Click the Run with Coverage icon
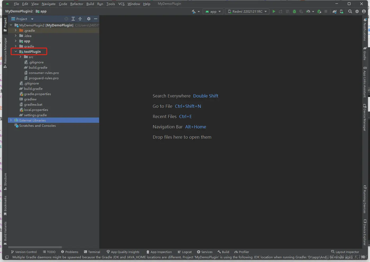The image size is (370, 262). click(x=301, y=11)
